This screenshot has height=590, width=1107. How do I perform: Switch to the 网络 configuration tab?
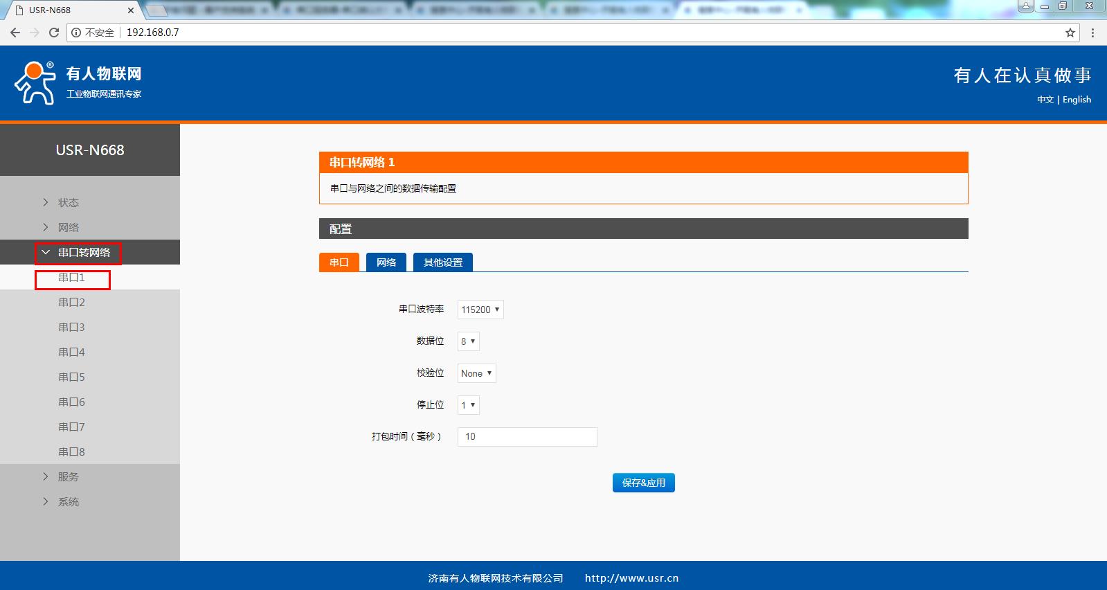click(x=386, y=262)
